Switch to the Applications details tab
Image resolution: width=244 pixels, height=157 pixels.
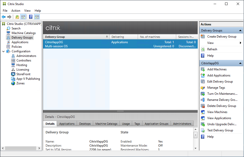pos(67,123)
